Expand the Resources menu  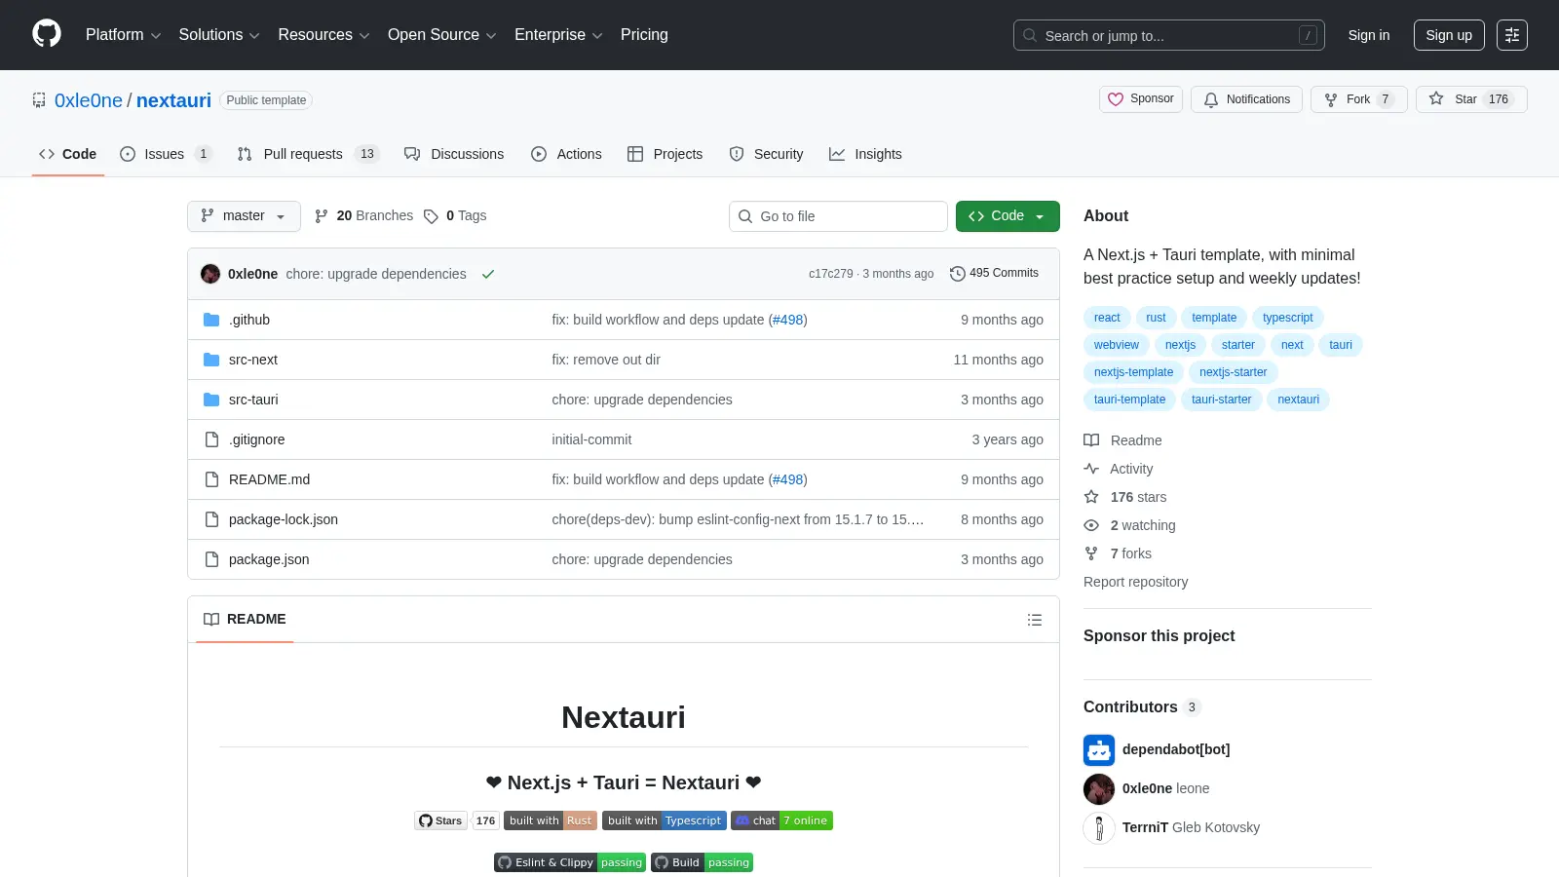pos(323,35)
